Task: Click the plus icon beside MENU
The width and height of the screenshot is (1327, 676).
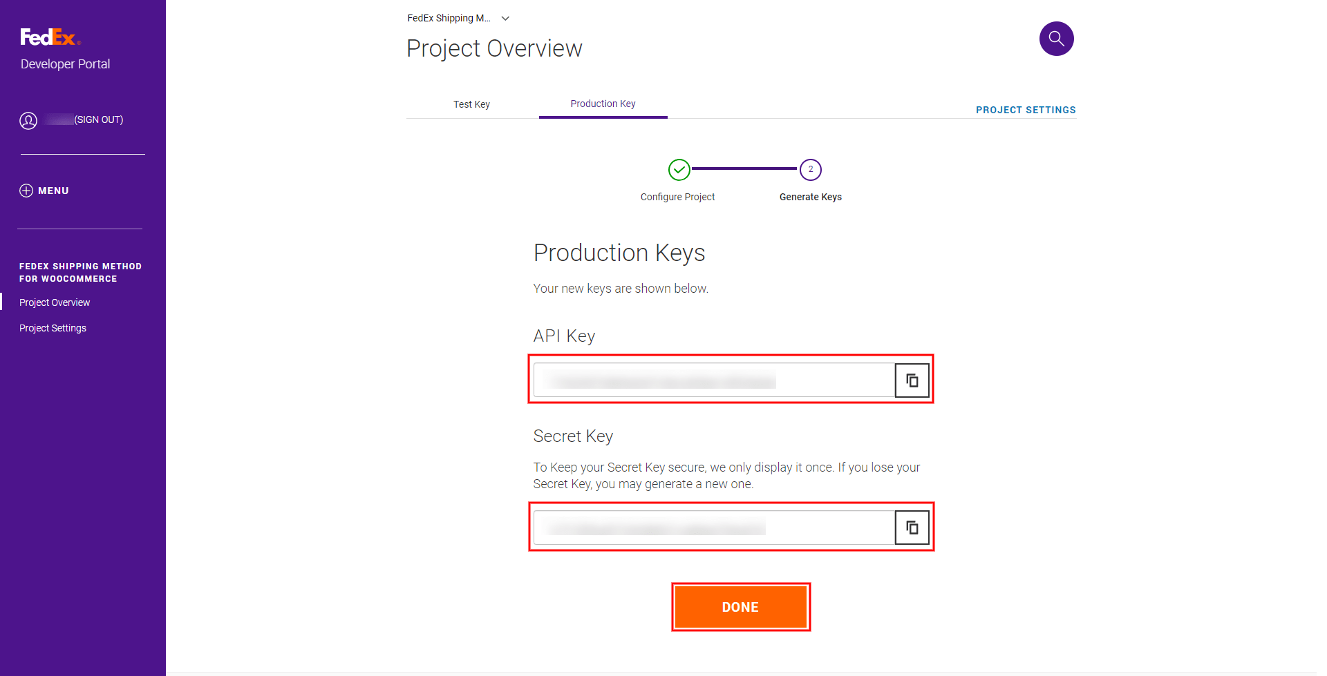Action: coord(26,191)
